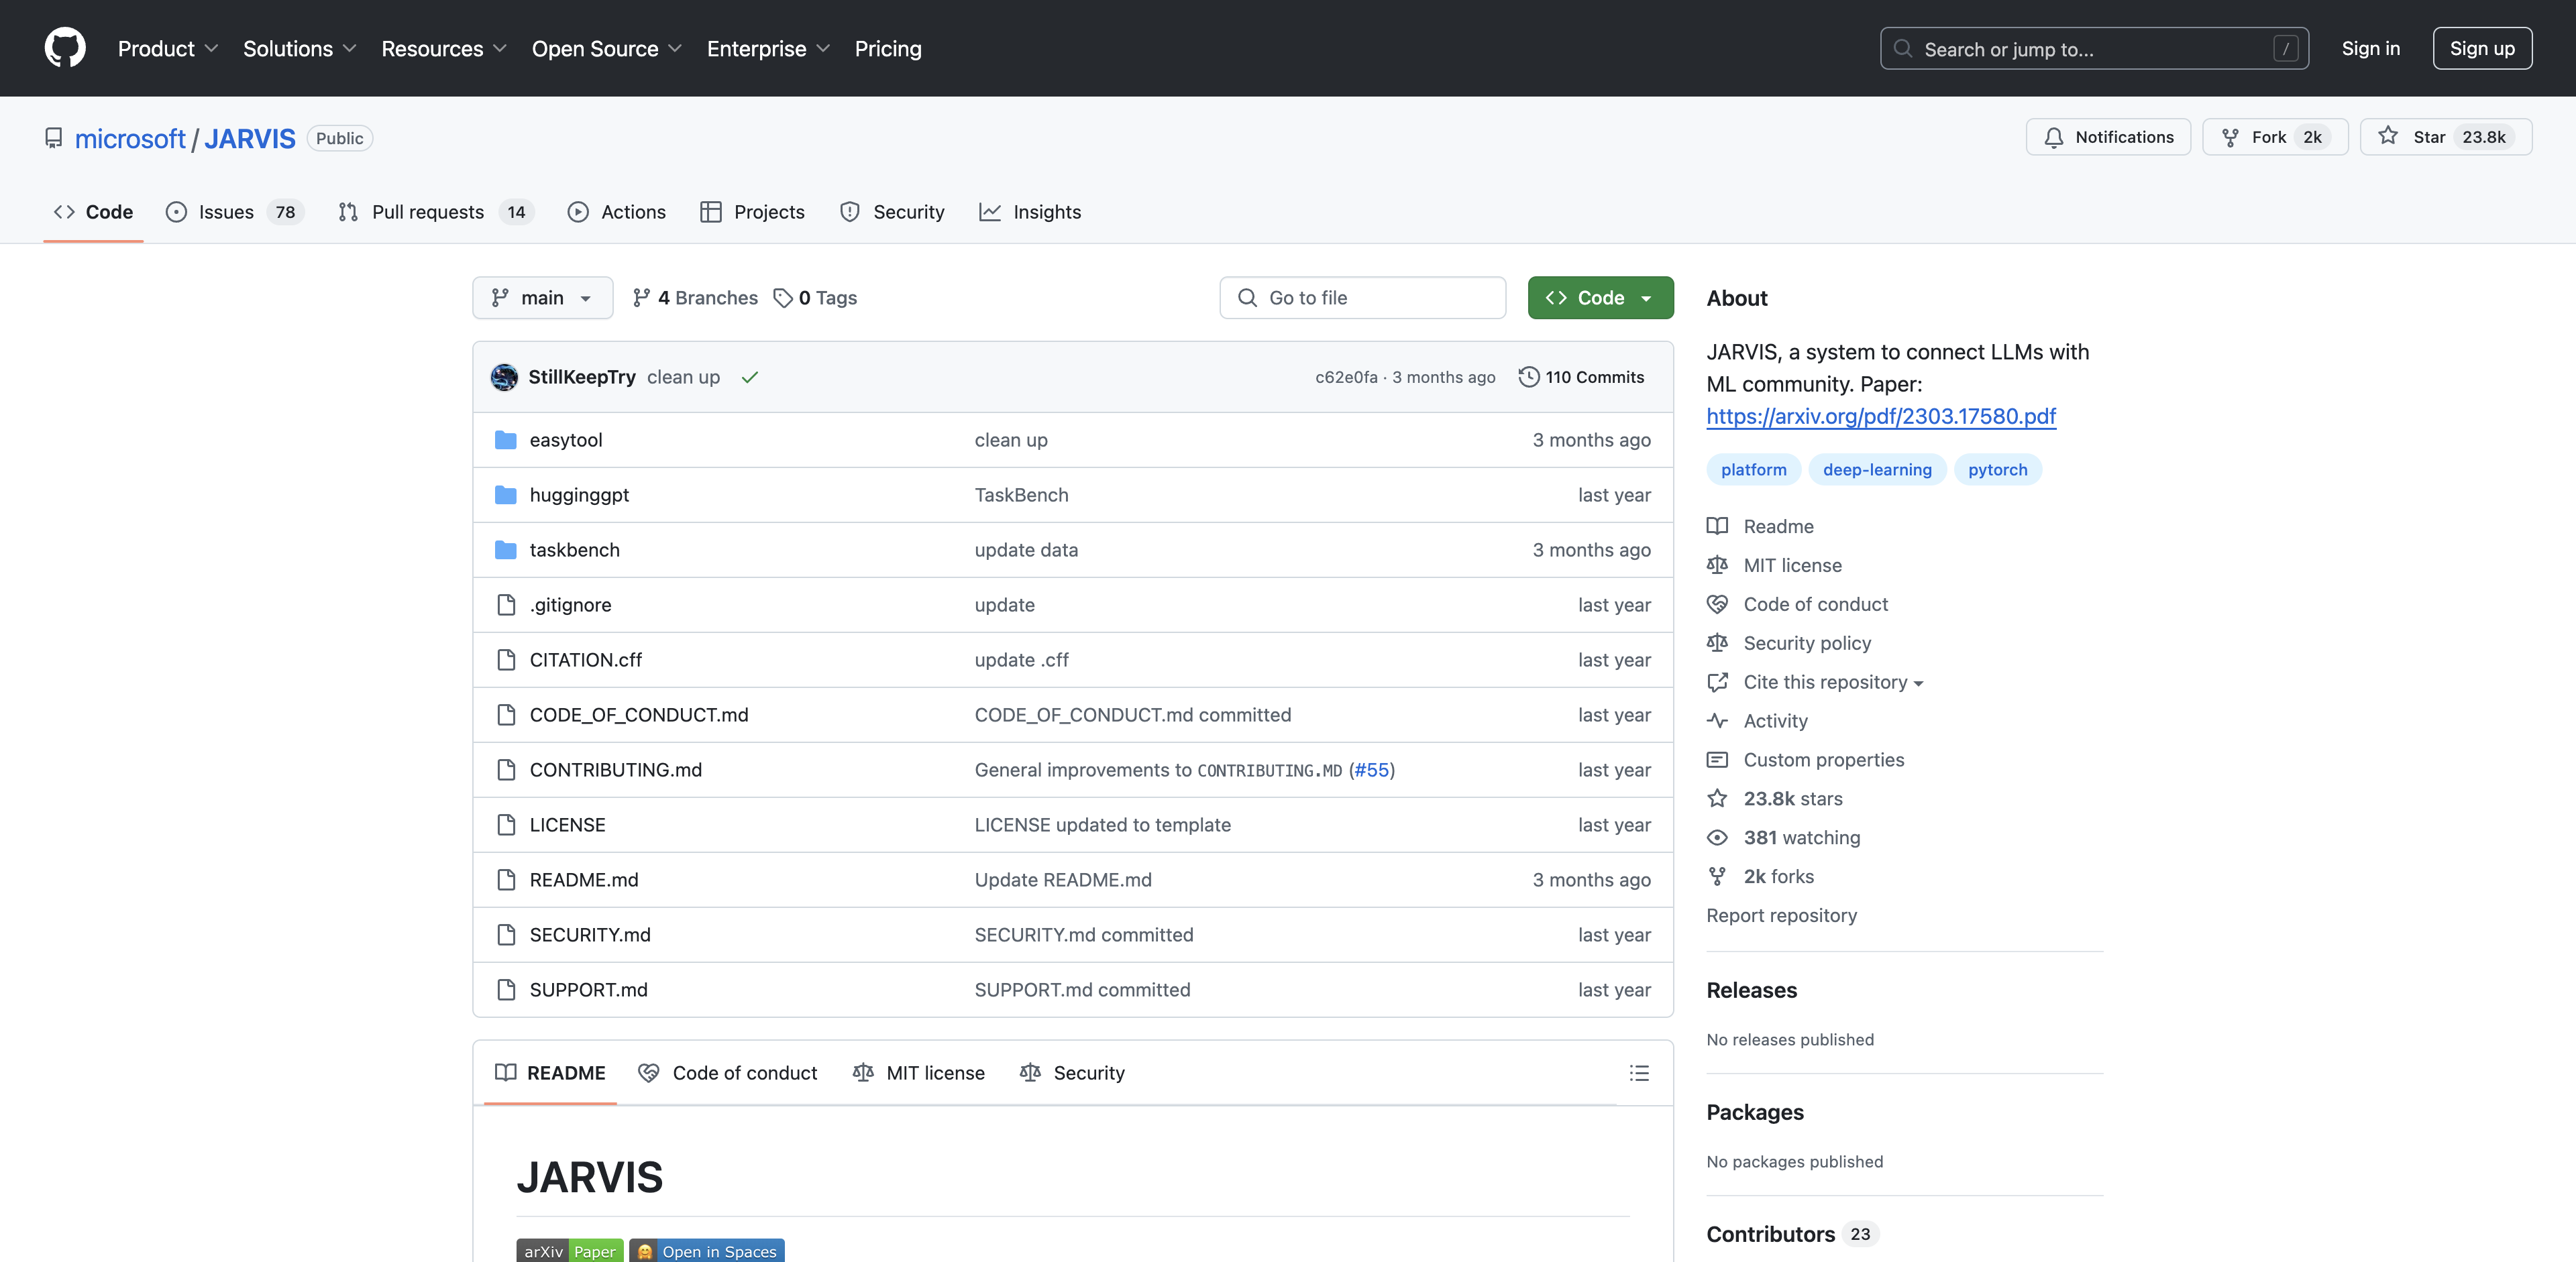Open the arxiv.org paper link

(1881, 416)
